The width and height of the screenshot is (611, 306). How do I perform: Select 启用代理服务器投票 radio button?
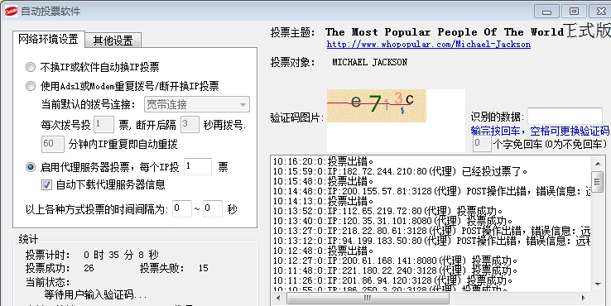tap(31, 167)
